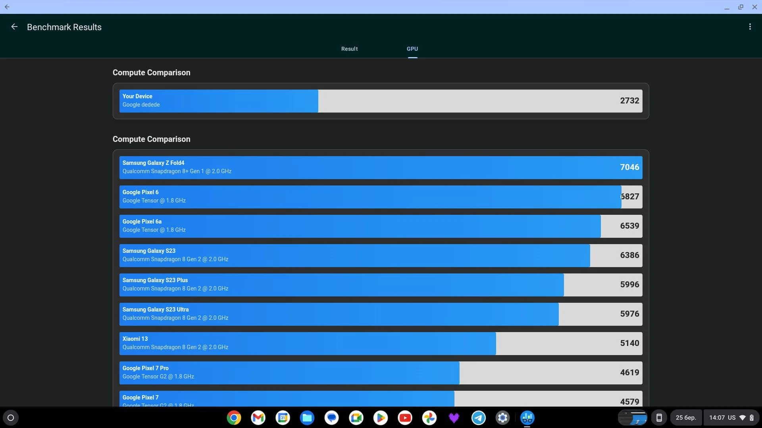Click the window back arrow in title bar
The width and height of the screenshot is (762, 428).
point(7,7)
